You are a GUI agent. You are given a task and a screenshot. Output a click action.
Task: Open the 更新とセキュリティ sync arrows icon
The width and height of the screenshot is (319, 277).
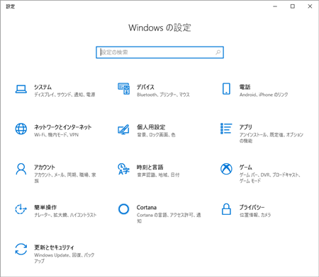click(x=21, y=249)
